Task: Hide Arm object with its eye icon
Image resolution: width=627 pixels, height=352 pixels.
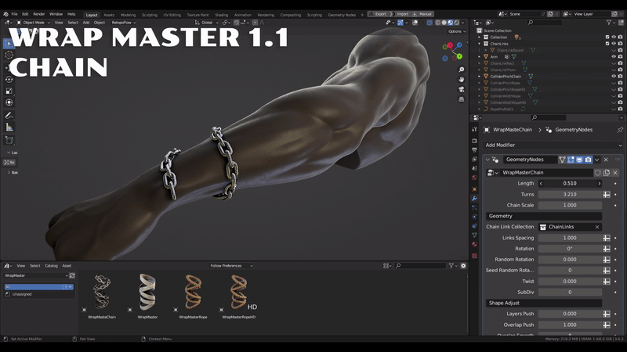Action: pos(614,56)
